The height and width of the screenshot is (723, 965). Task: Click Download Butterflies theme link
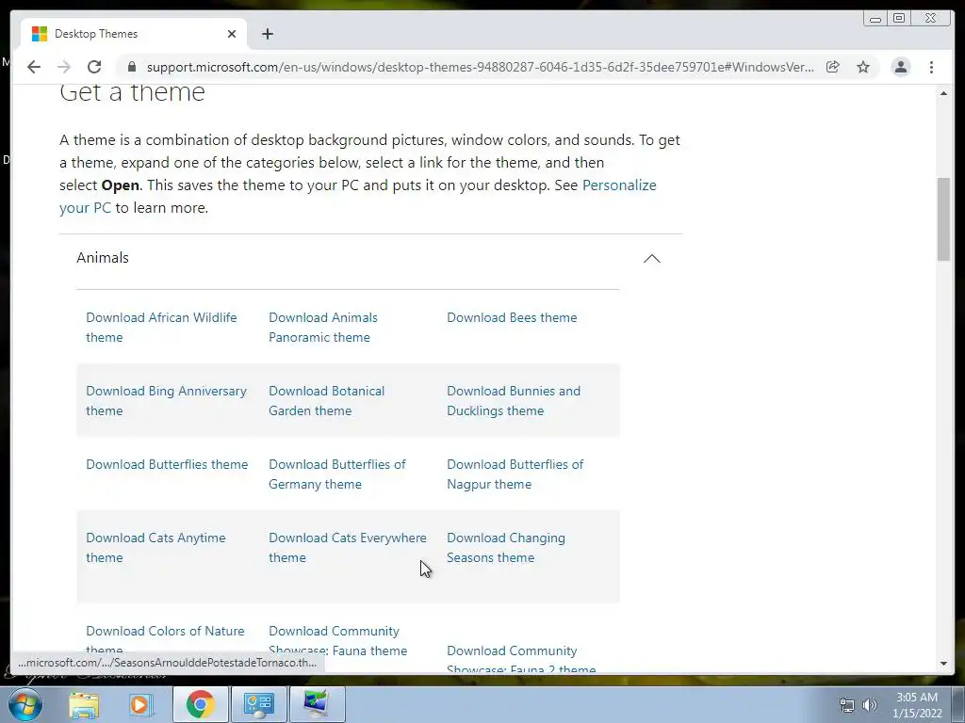(167, 464)
